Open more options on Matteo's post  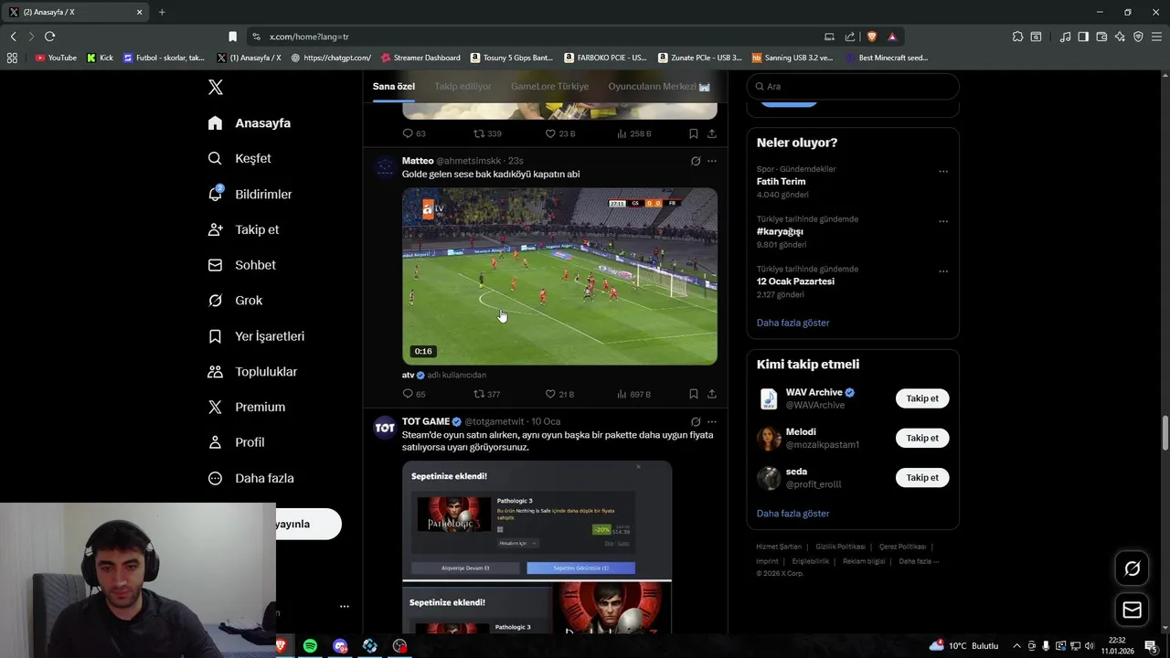click(x=712, y=161)
